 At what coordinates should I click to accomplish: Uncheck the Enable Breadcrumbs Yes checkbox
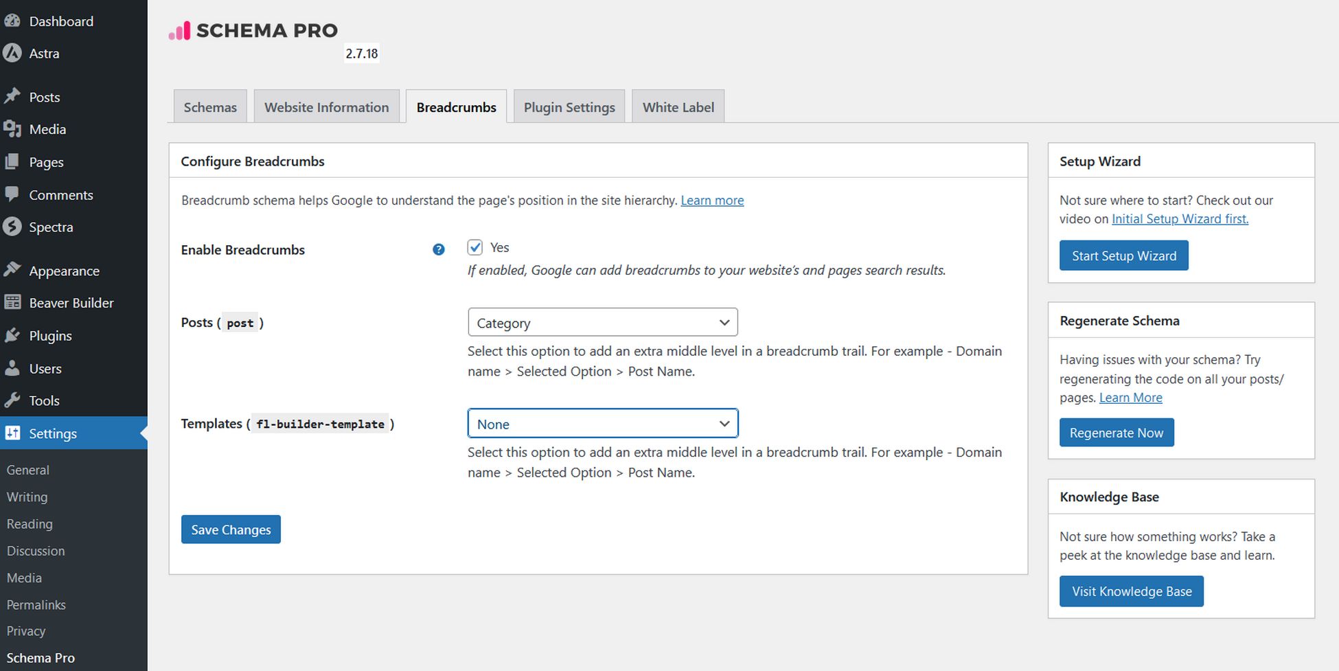475,247
